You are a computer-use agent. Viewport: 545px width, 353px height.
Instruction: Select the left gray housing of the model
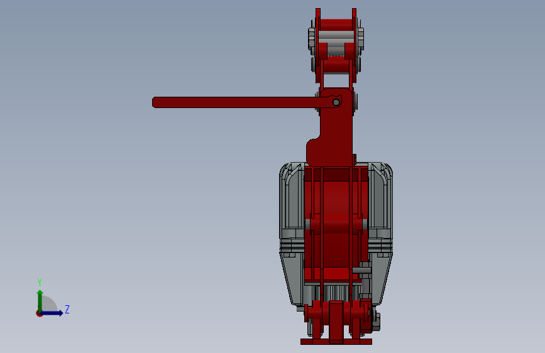(x=292, y=234)
